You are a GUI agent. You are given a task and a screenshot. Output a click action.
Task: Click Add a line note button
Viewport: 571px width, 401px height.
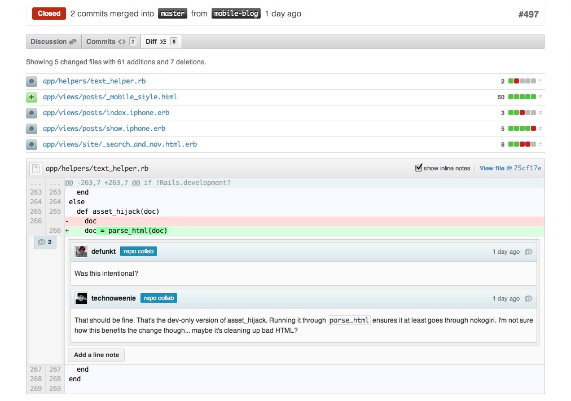(x=96, y=355)
